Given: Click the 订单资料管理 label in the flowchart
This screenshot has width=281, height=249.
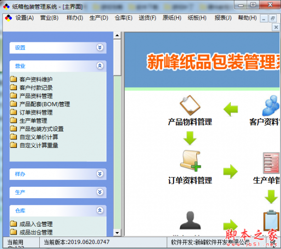Looking at the screenshot, I should (190, 180).
